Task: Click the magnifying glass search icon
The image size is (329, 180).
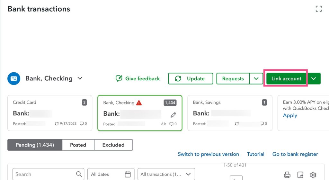Action: click(79, 174)
